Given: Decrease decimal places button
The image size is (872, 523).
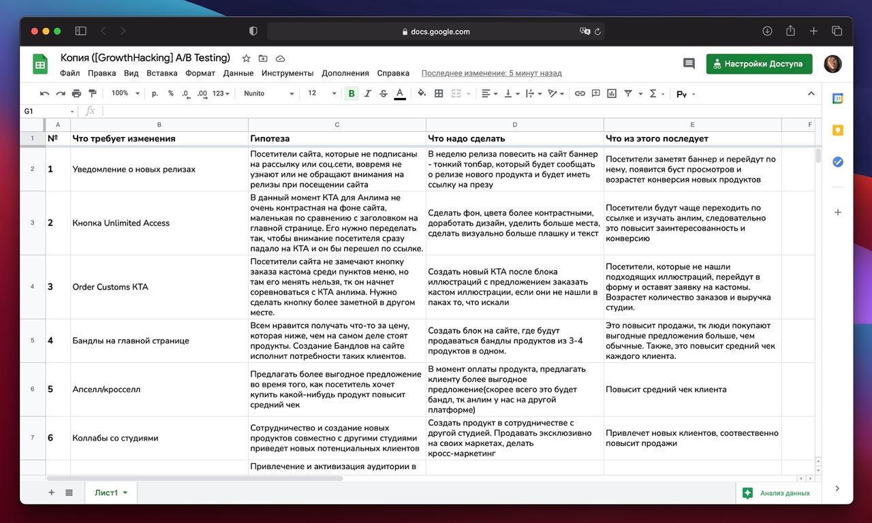Looking at the screenshot, I should (185, 93).
